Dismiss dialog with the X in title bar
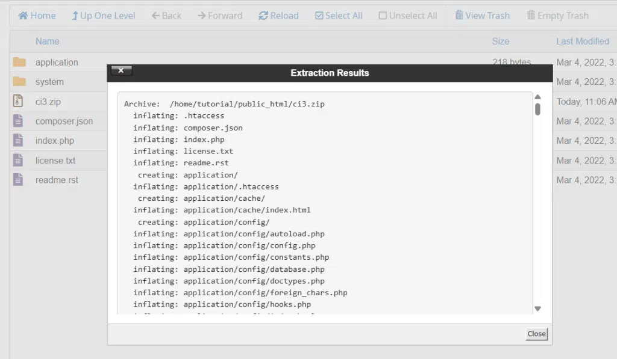Viewport: 617px width, 359px height. pyautogui.click(x=121, y=71)
